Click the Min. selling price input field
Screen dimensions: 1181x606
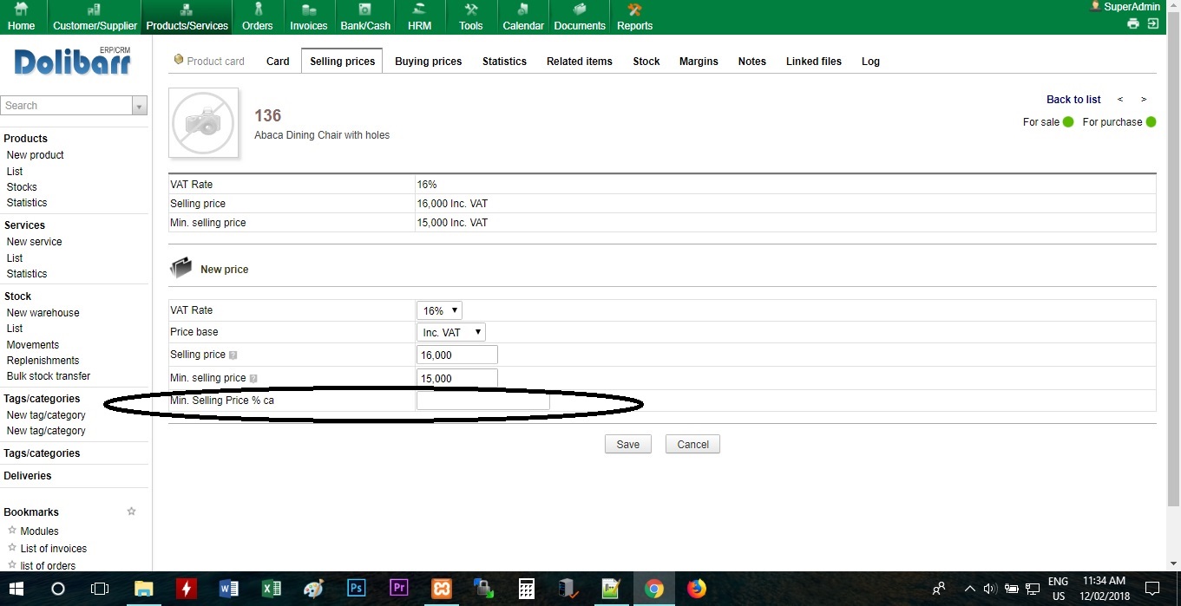click(456, 378)
